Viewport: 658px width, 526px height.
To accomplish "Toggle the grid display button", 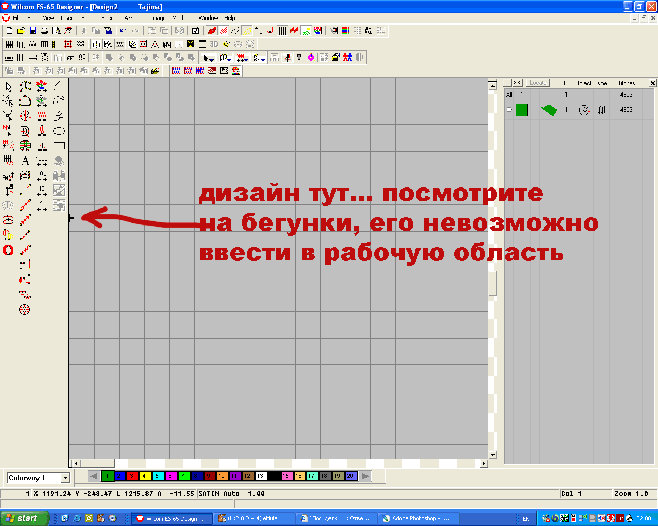I will [x=282, y=31].
